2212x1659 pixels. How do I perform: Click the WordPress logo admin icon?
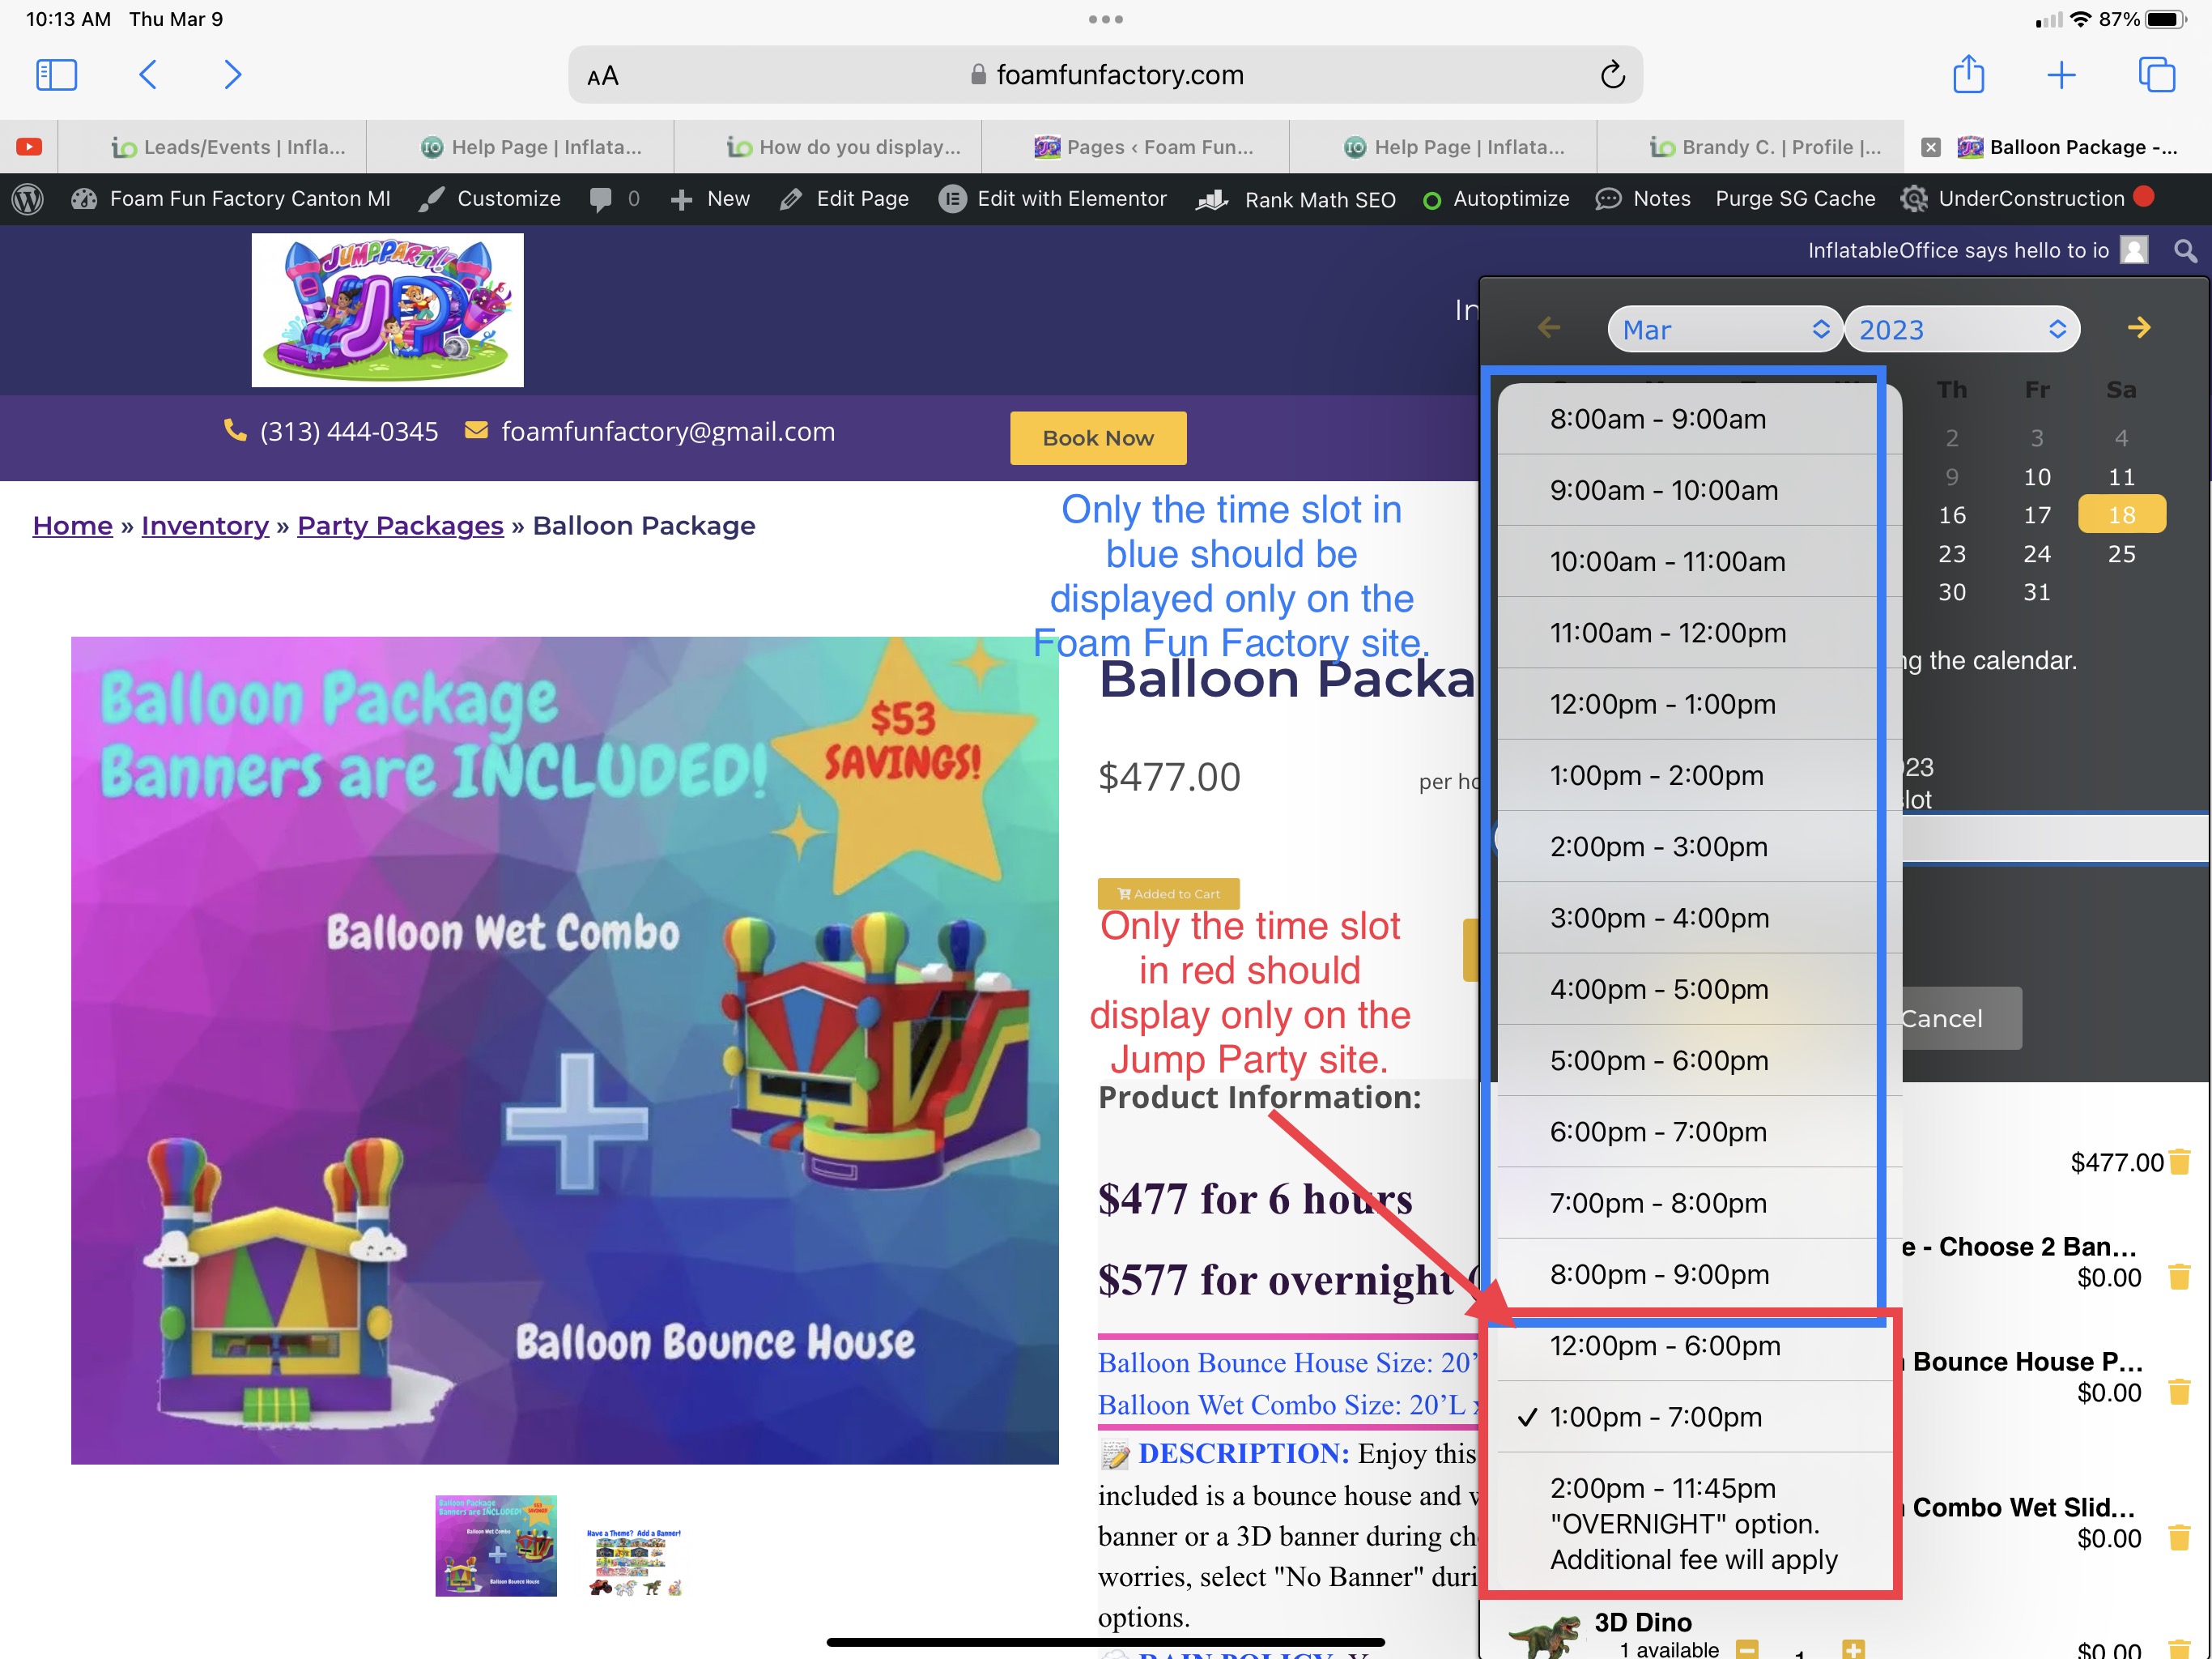tap(28, 199)
